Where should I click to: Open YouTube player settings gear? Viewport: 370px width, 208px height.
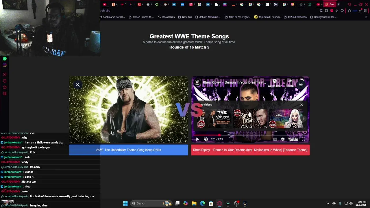point(283,139)
